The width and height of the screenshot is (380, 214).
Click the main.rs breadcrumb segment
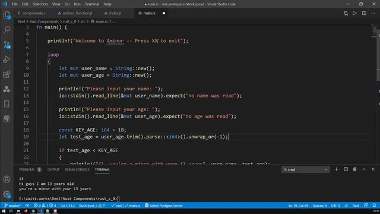pyautogui.click(x=102, y=21)
